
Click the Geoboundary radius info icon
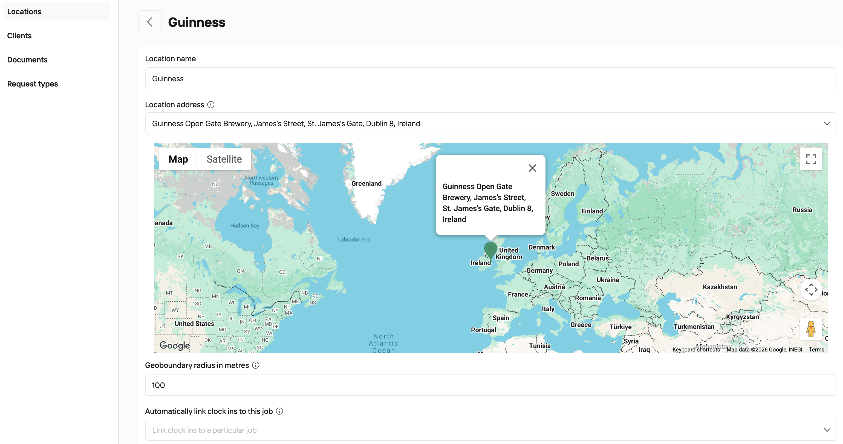click(x=256, y=365)
